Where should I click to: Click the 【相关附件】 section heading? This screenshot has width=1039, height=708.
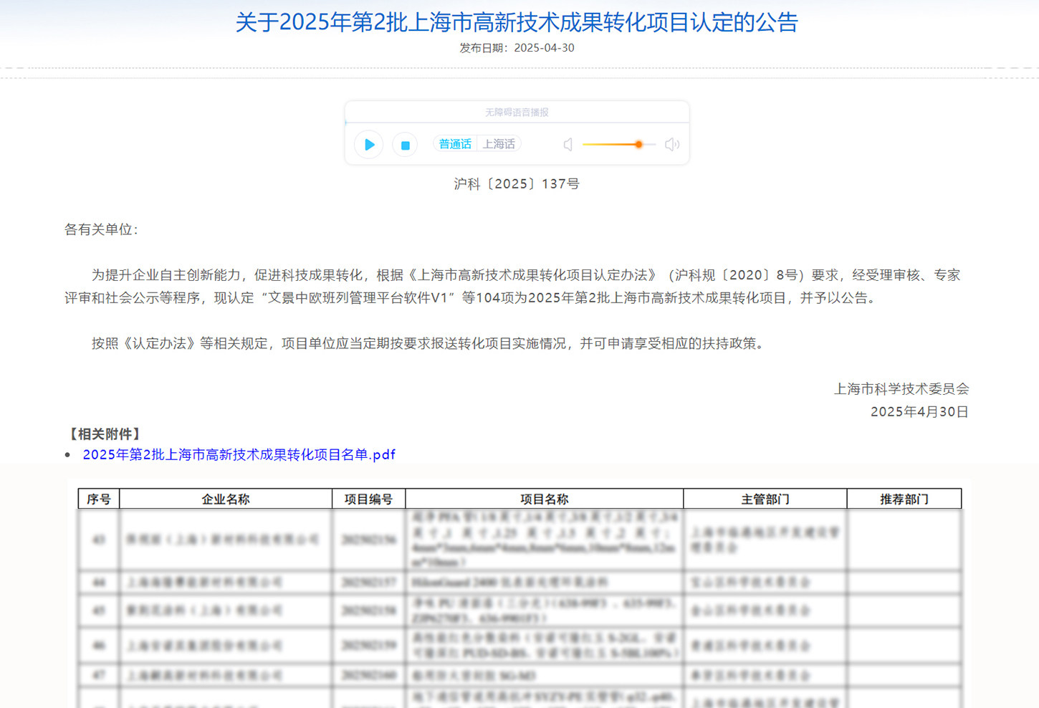coord(105,434)
